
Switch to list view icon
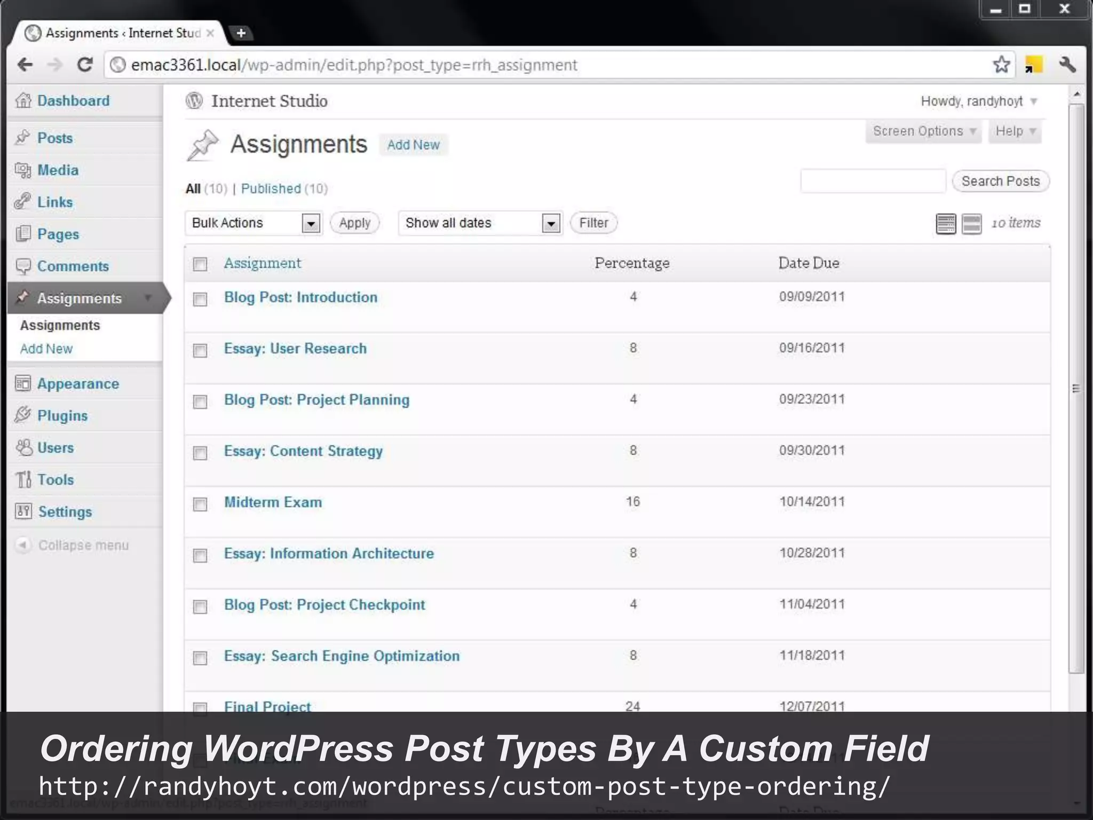946,224
